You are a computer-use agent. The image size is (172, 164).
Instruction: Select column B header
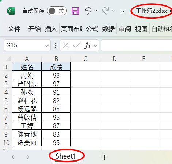click(56, 59)
